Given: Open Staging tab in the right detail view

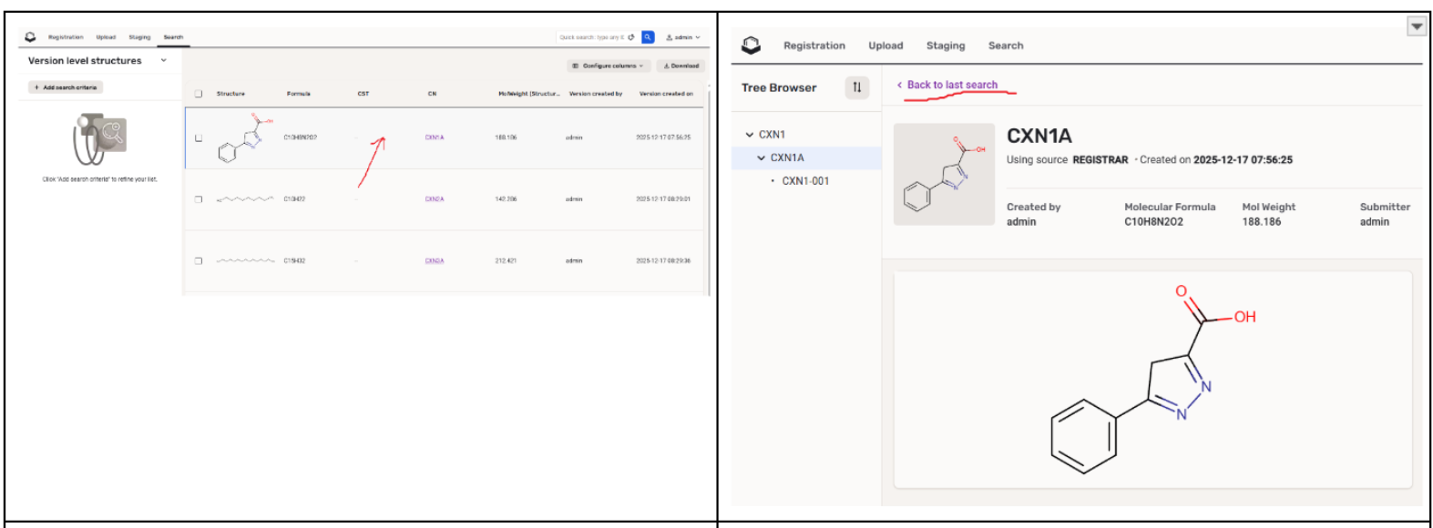Looking at the screenshot, I should [x=945, y=46].
